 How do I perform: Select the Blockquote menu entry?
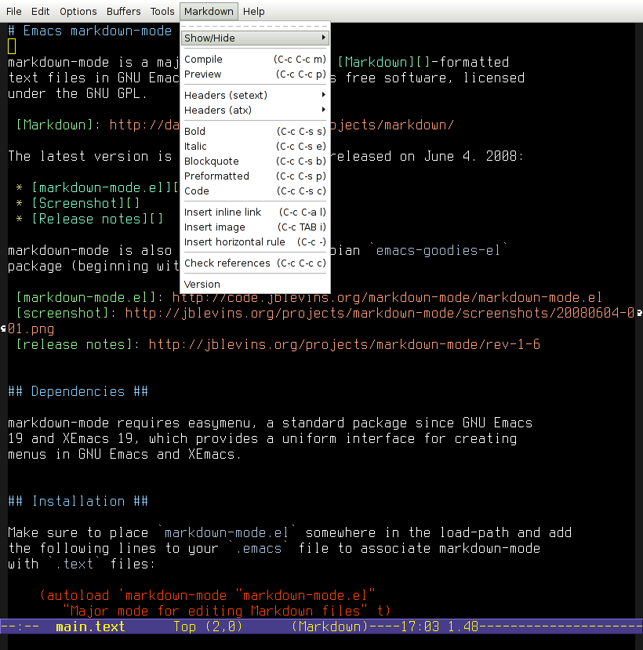255,162
